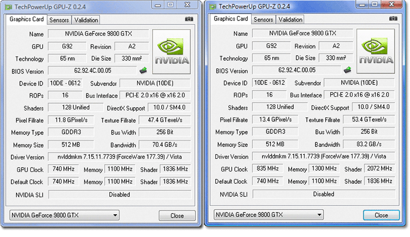
Task: Click the GPU-Z title bar icon in right window
Action: pyautogui.click(x=212, y=6)
